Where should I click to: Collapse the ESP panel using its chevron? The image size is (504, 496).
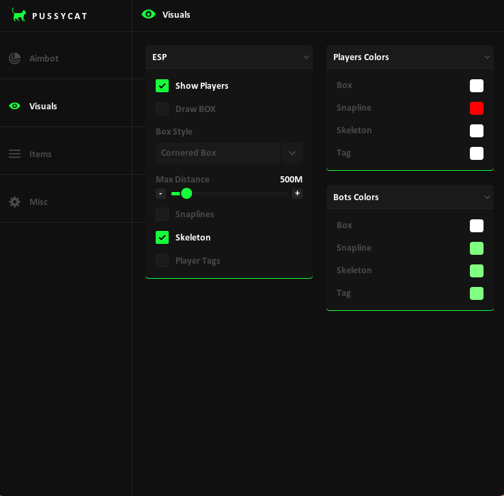[x=306, y=57]
